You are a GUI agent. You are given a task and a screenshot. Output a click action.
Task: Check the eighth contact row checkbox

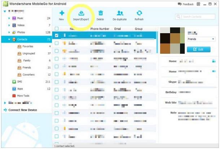point(57,89)
